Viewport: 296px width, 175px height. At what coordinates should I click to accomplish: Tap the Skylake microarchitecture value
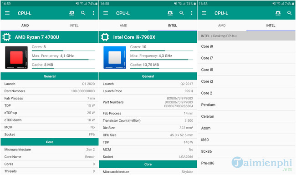tap(187, 172)
